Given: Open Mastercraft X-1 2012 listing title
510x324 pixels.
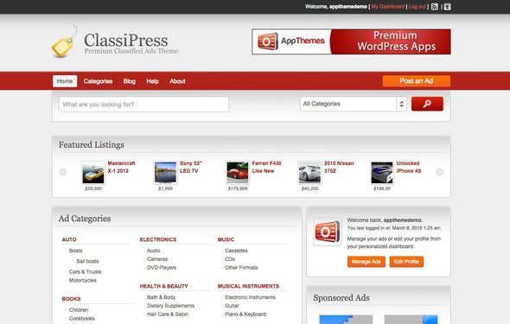Looking at the screenshot, I should [121, 167].
